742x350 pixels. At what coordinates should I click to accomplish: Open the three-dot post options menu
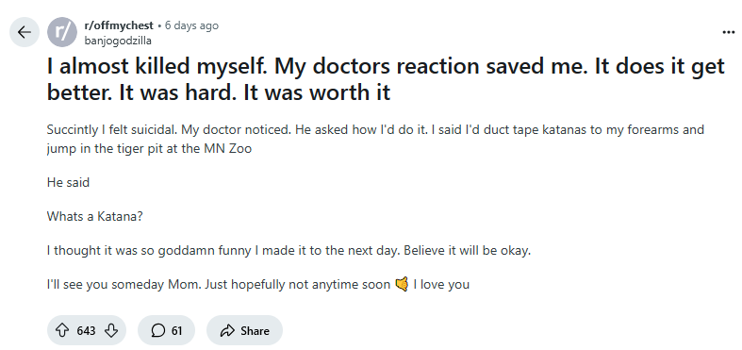728,32
